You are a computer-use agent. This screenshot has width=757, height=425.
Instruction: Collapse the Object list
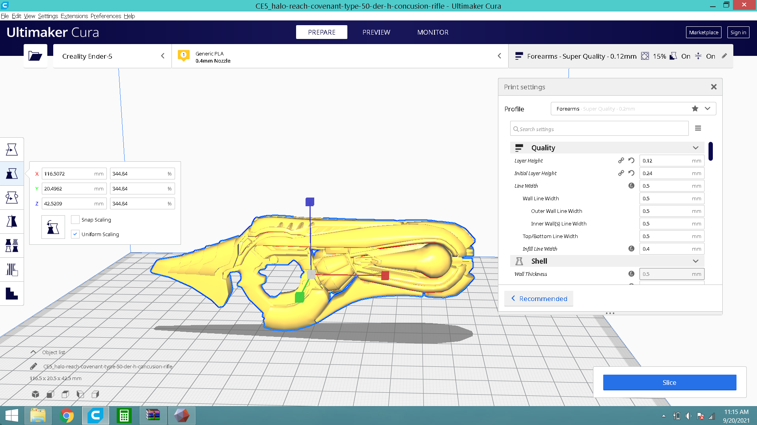[34, 352]
